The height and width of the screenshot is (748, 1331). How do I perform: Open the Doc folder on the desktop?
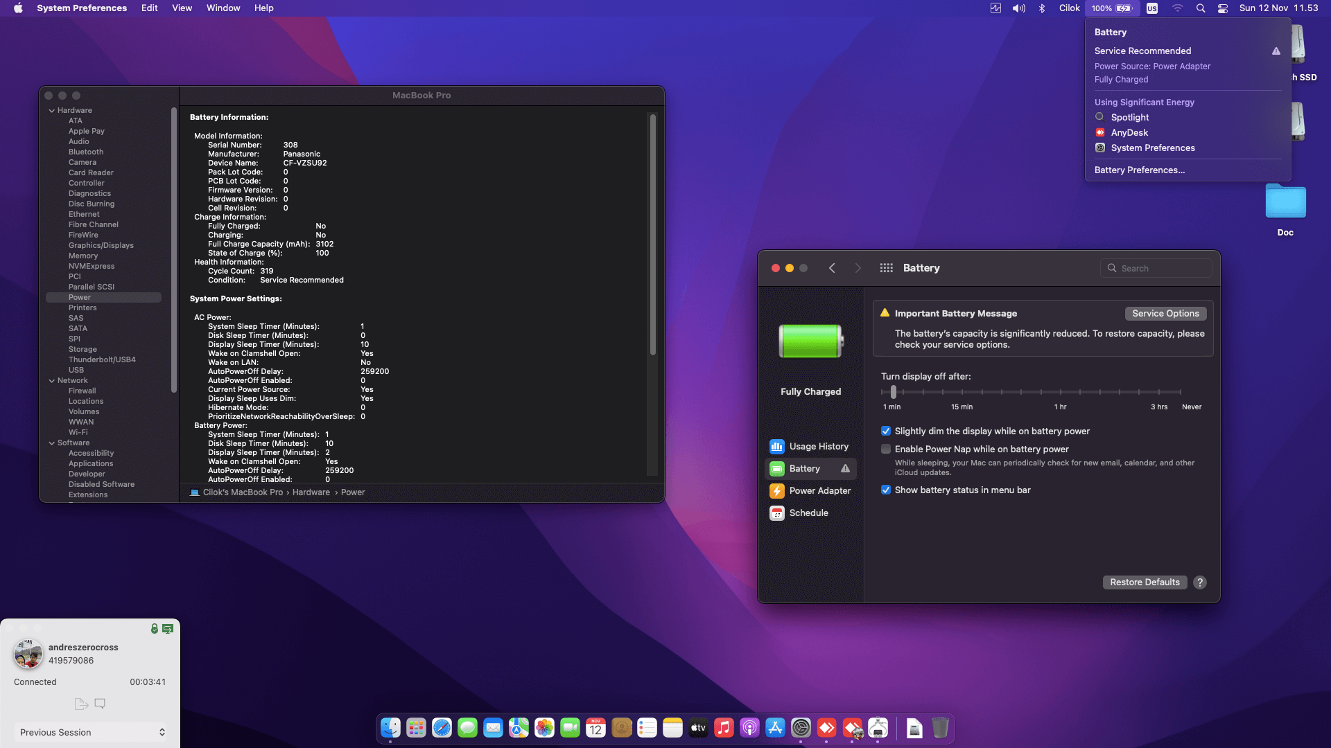click(x=1285, y=202)
